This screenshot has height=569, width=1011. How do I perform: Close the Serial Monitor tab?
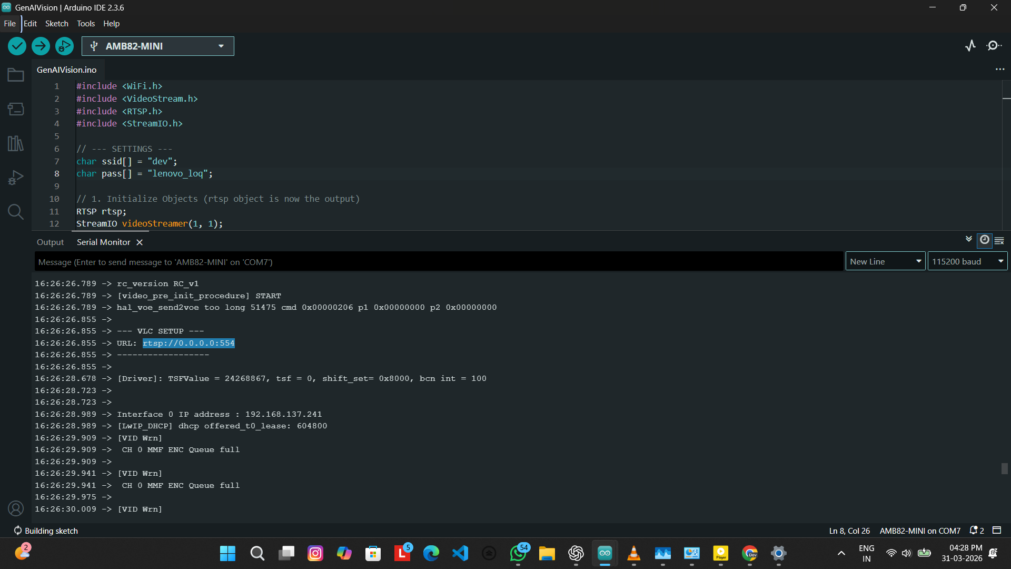pyautogui.click(x=140, y=242)
